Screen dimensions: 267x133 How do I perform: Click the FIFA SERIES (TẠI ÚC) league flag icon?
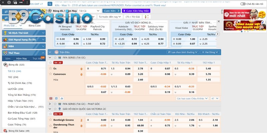[x=60, y=58]
